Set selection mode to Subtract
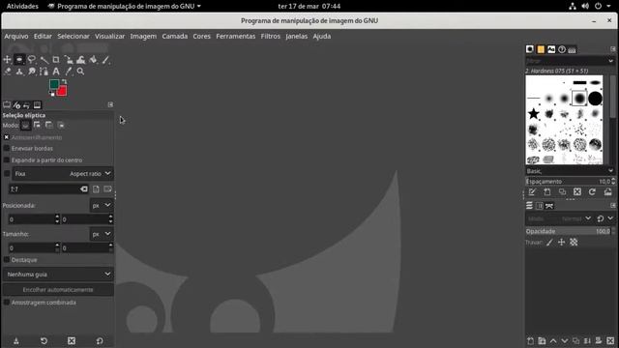 pyautogui.click(x=49, y=126)
